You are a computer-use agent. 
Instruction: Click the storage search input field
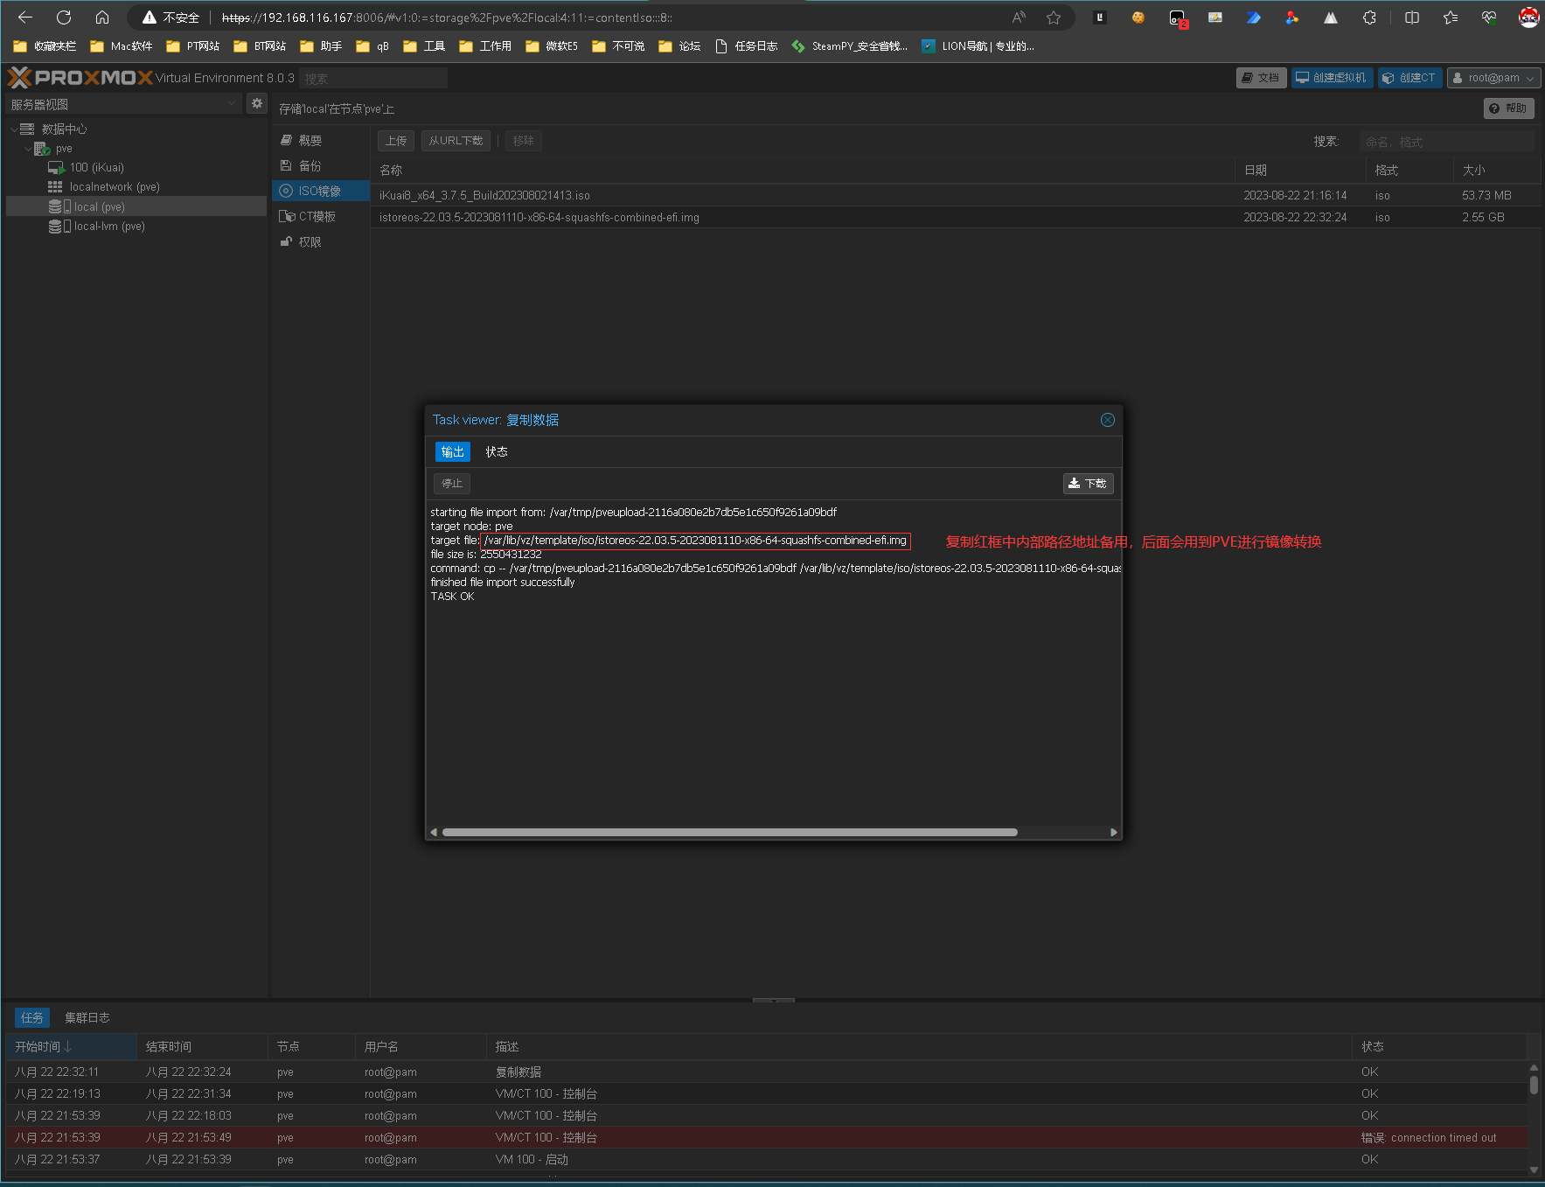point(1446,142)
